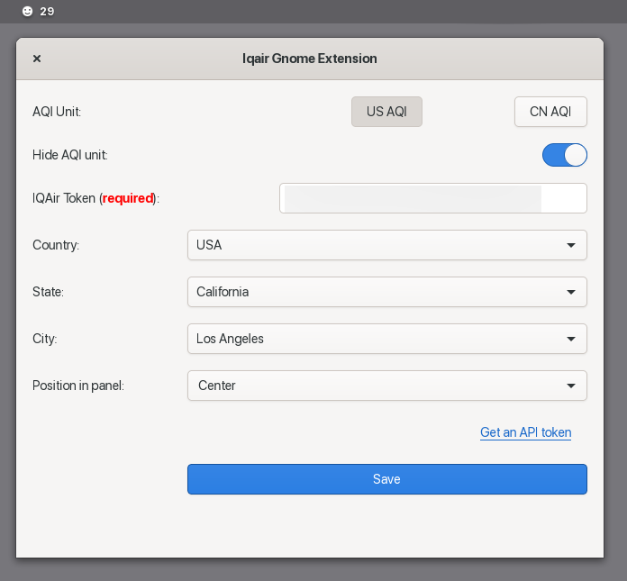This screenshot has height=581, width=627.
Task: Focus the IQAir Token input field
Action: [x=433, y=198]
